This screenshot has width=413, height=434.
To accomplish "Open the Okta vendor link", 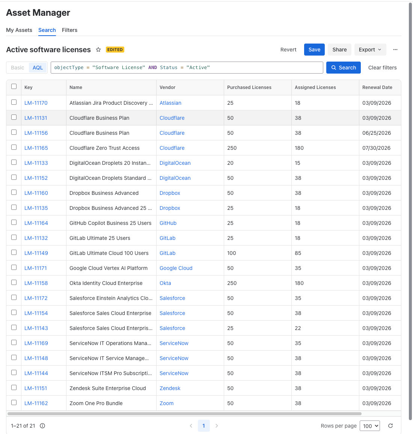I will [165, 283].
